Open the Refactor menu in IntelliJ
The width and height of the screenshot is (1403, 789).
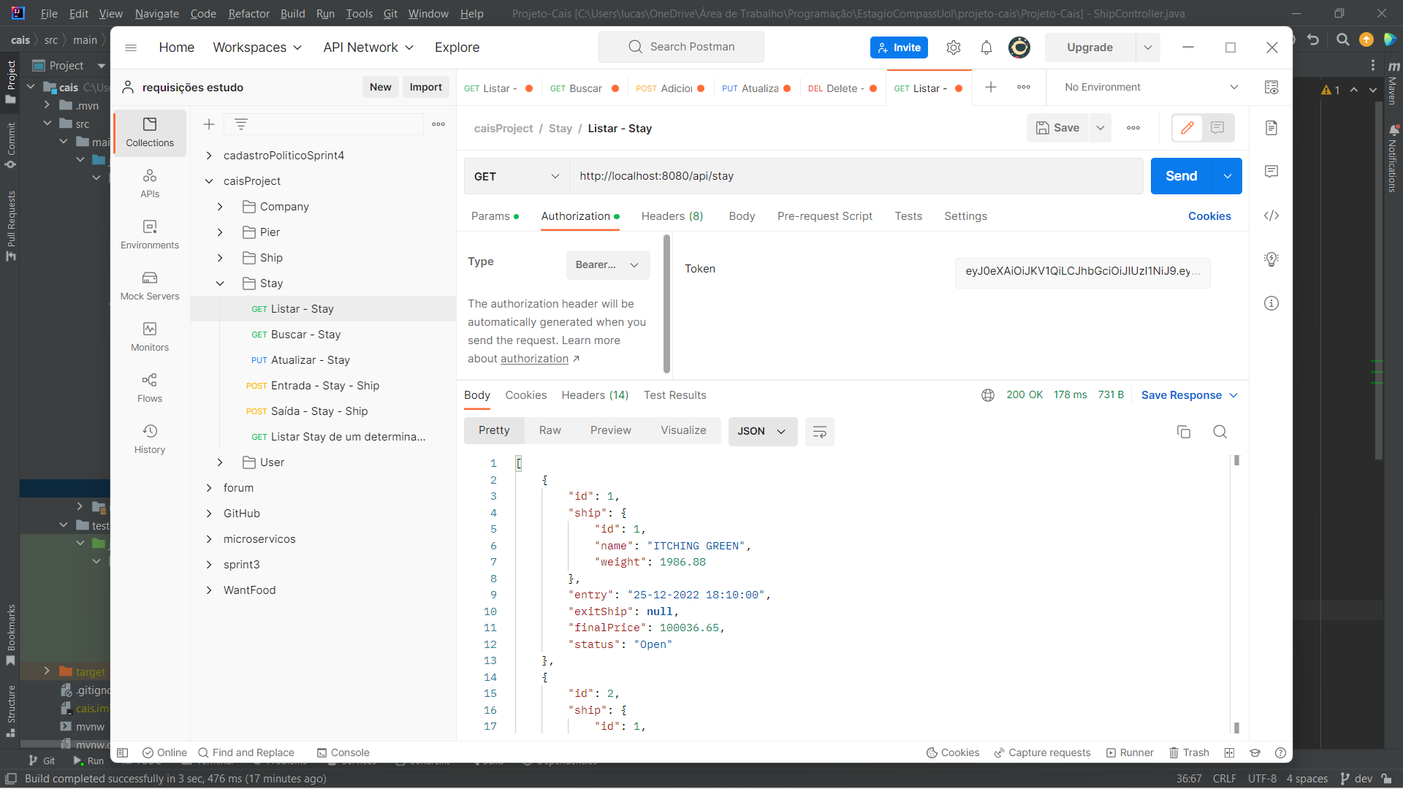tap(248, 13)
